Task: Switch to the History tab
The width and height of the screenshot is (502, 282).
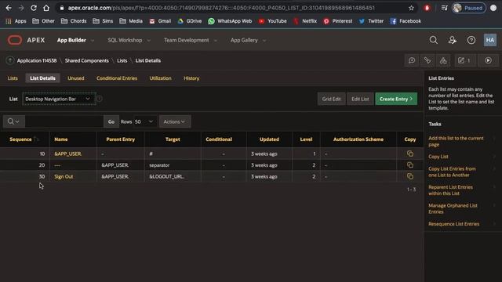Action: point(191,78)
